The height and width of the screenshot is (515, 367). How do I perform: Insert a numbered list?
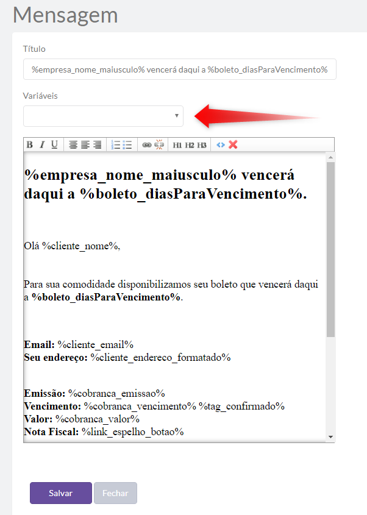[x=116, y=145]
